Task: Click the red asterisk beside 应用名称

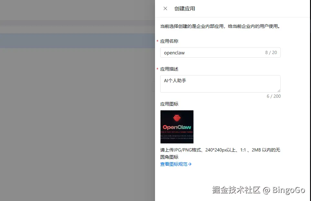Action: point(158,41)
